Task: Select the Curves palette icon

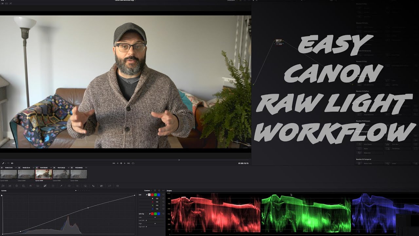Action: coord(45,186)
